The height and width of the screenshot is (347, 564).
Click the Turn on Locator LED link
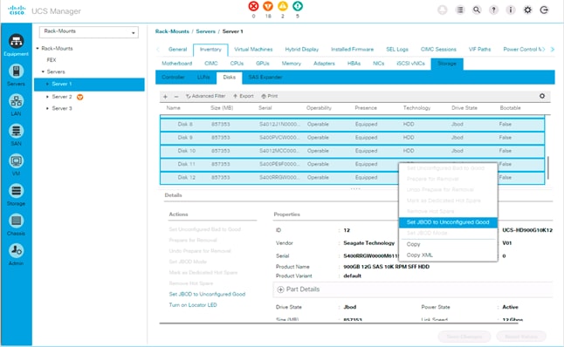pos(193,305)
